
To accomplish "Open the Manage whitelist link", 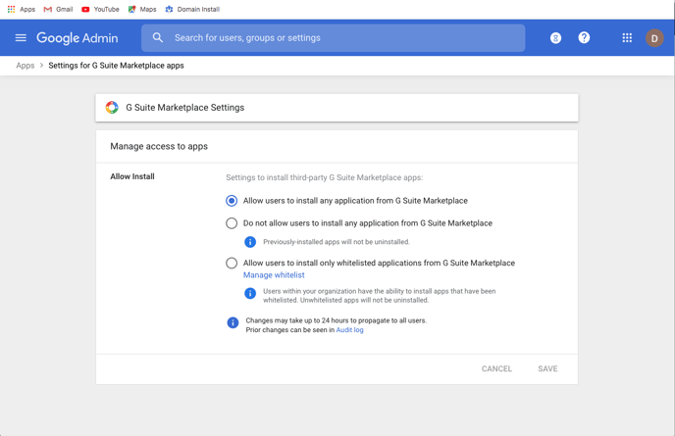I will click(x=274, y=275).
